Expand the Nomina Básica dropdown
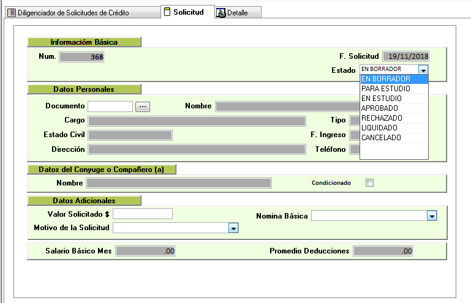Image resolution: width=471 pixels, height=303 pixels. pyautogui.click(x=431, y=216)
